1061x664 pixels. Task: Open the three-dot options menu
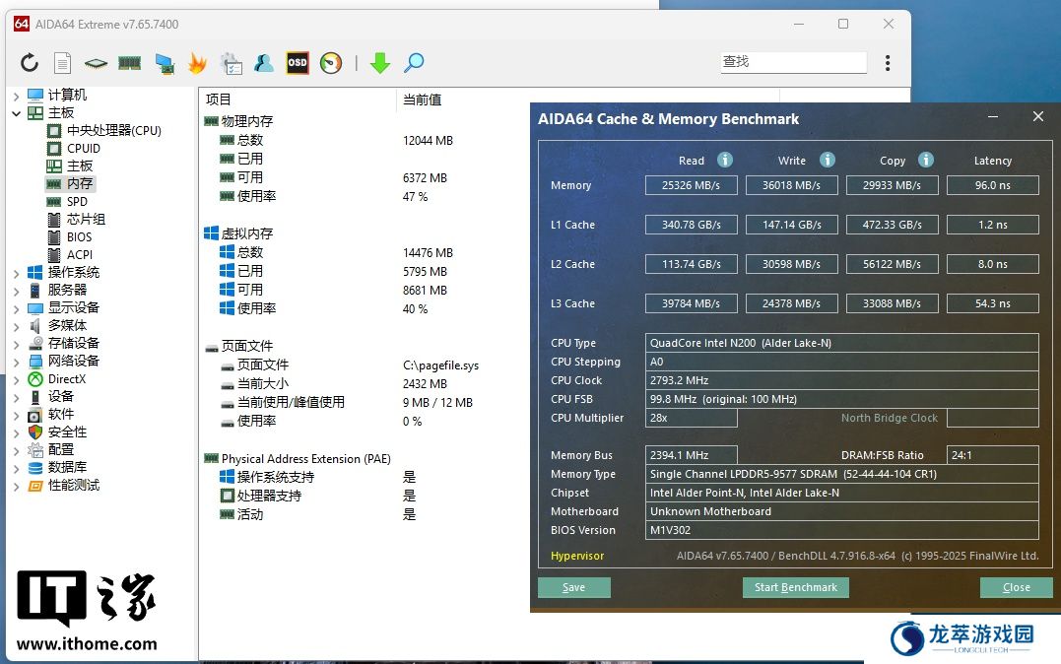click(888, 63)
